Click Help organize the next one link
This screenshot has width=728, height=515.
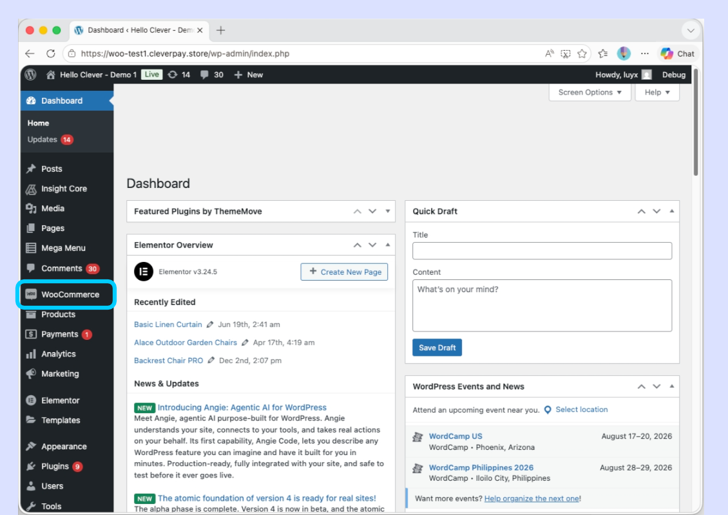click(x=532, y=499)
